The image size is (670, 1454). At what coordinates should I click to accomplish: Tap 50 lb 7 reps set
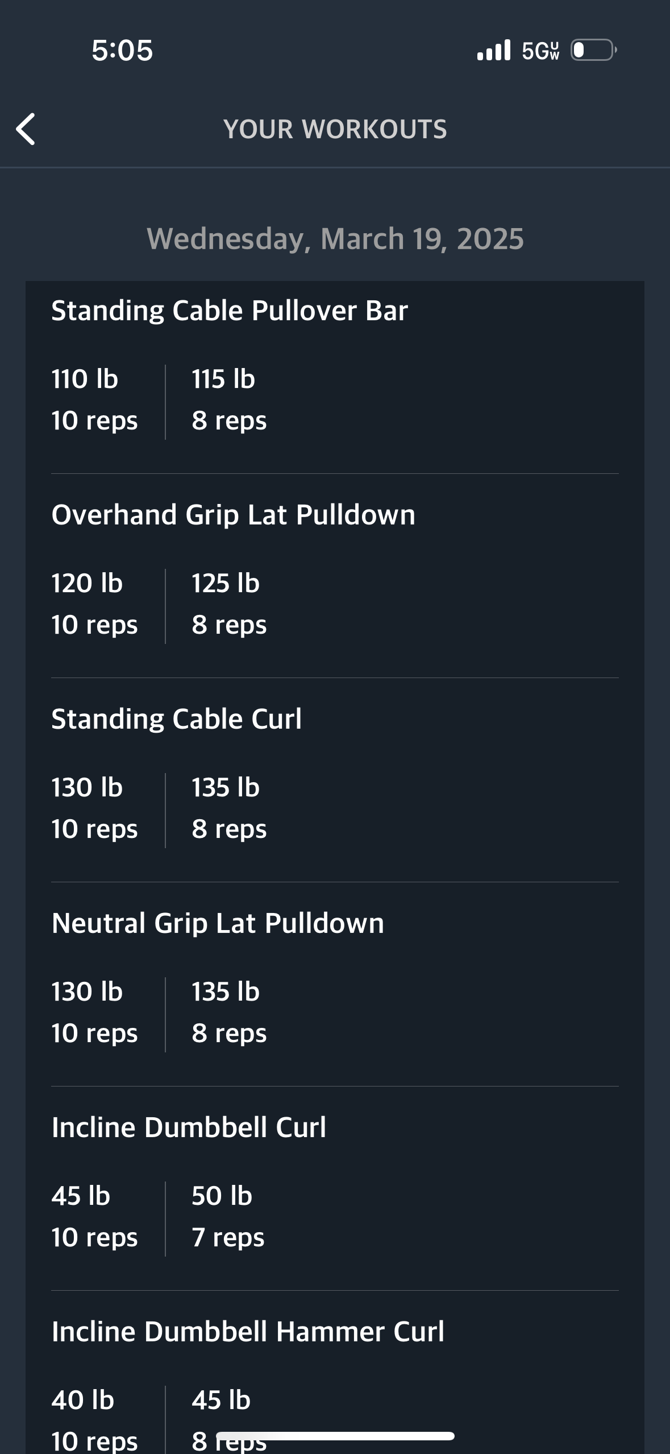[228, 1217]
